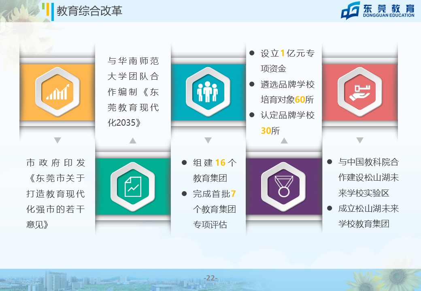Click the three people group hexagon icon
The height and width of the screenshot is (291, 421).
(x=208, y=92)
